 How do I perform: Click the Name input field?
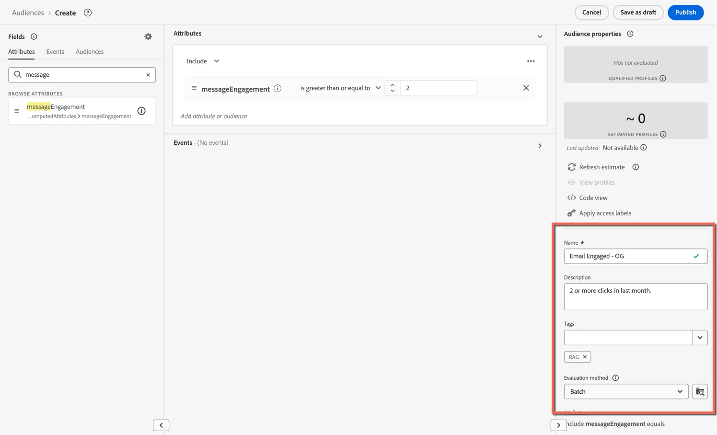636,256
